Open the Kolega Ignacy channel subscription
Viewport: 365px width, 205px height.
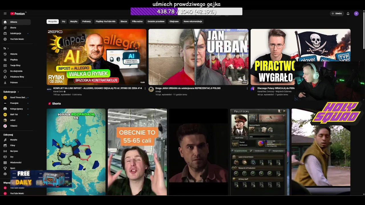tap(16, 109)
